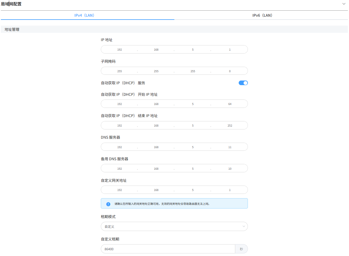Click the last octet of the IP 地址 field
Image resolution: width=349 pixels, height=256 pixels.
click(230, 49)
